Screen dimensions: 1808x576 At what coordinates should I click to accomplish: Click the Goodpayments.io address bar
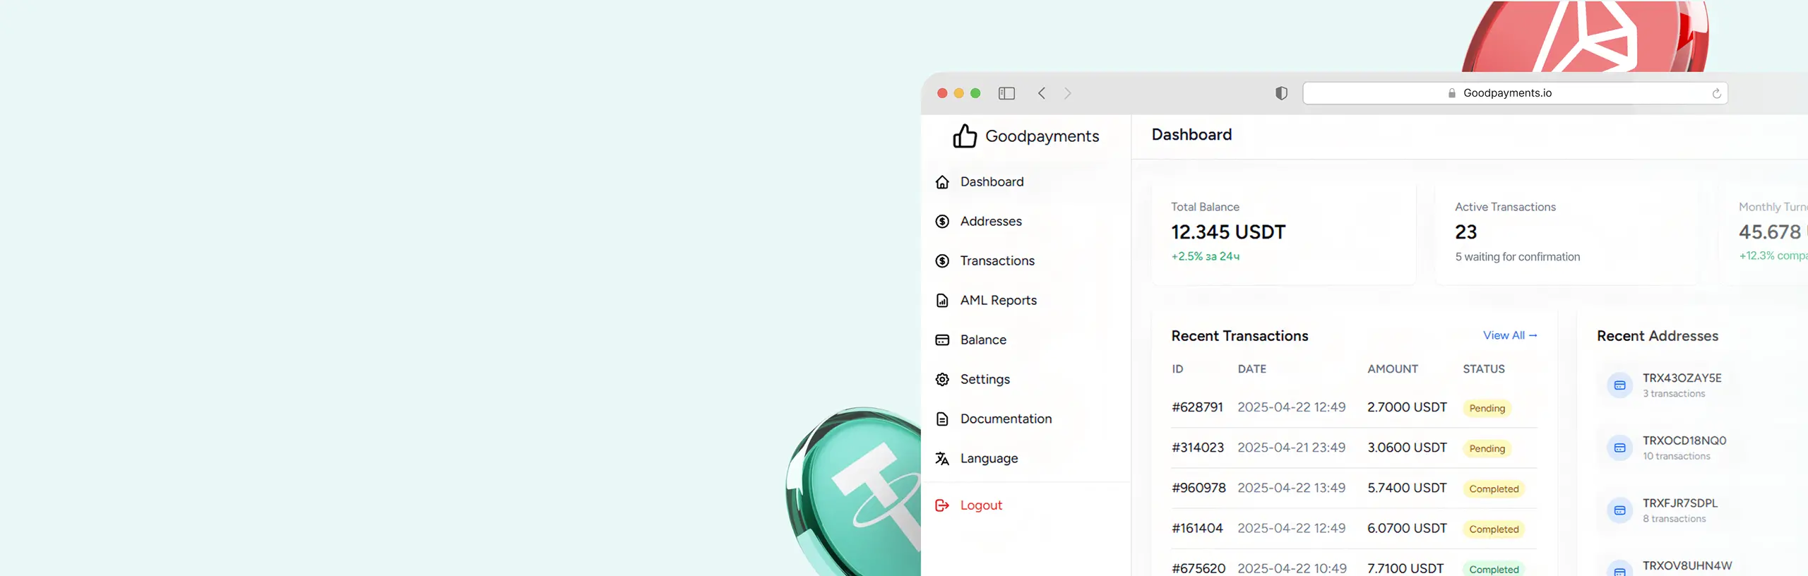pyautogui.click(x=1506, y=93)
